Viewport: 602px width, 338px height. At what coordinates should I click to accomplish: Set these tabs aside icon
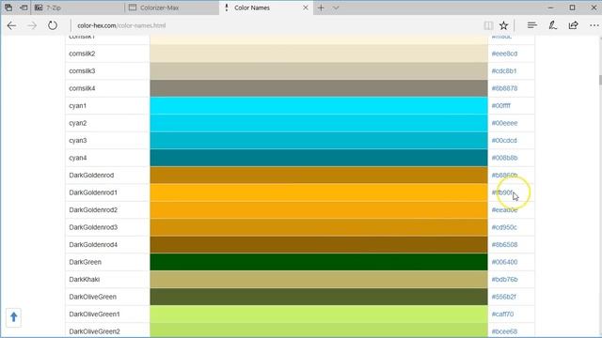[24, 8]
